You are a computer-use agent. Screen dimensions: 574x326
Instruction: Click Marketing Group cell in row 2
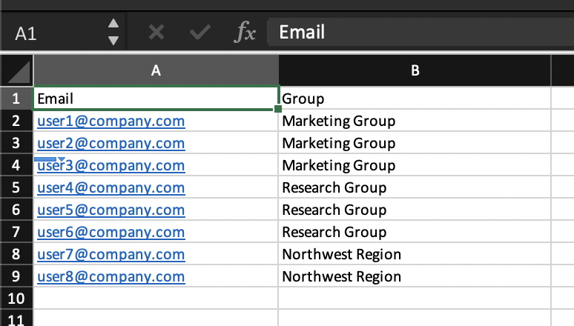coord(415,121)
